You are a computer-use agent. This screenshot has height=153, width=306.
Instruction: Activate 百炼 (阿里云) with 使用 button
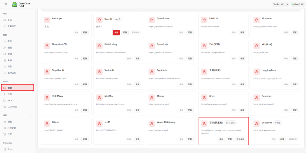[221, 139]
